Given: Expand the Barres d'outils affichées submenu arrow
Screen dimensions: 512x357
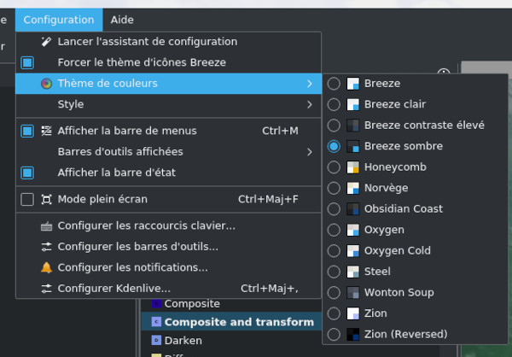Looking at the screenshot, I should 310,152.
